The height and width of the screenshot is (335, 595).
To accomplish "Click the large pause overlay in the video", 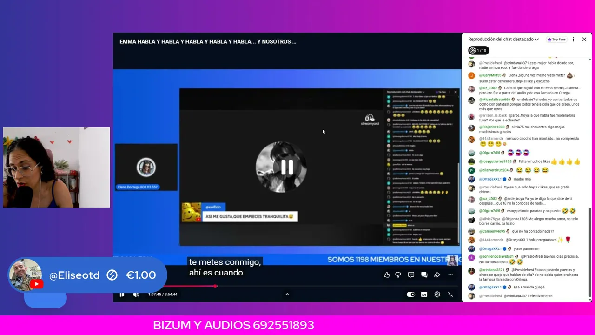I will pos(287,167).
